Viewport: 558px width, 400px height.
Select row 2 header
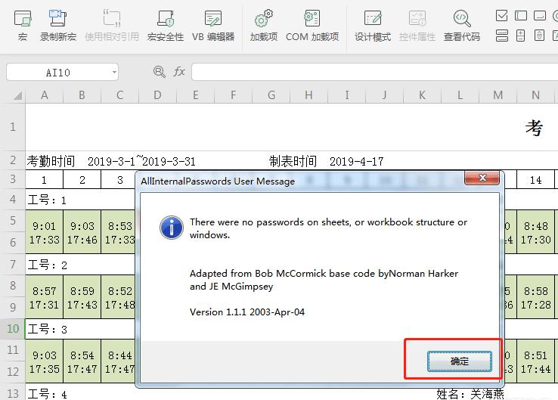(x=13, y=160)
